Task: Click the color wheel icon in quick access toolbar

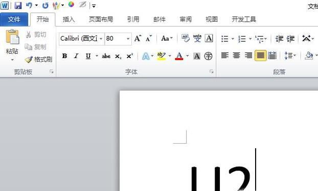Action: (x=71, y=5)
